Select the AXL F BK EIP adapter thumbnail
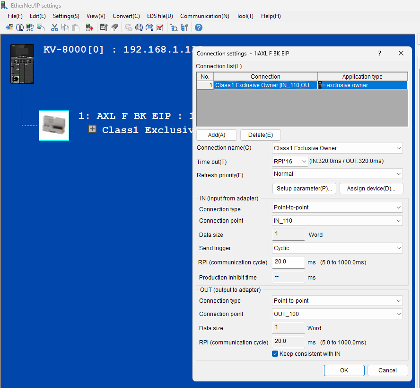This screenshot has width=420, height=388. pos(54,126)
